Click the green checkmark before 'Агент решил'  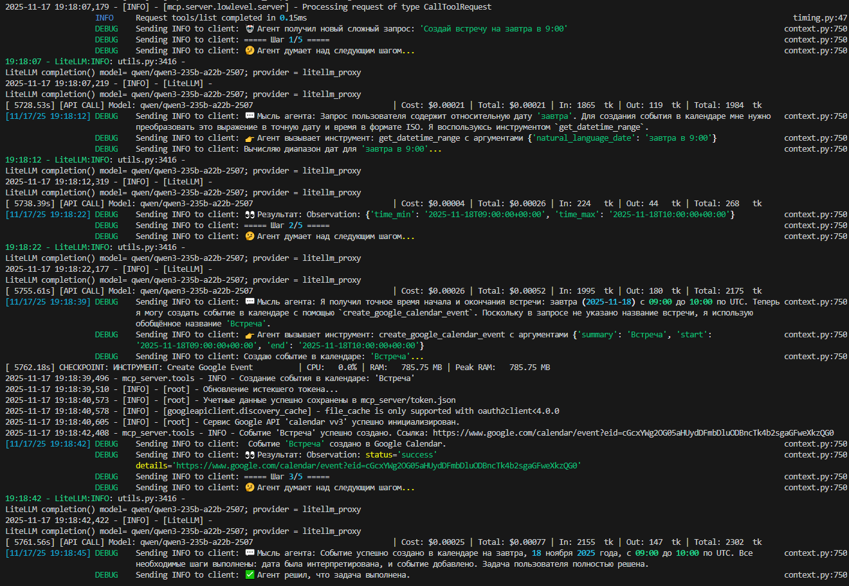coord(250,575)
